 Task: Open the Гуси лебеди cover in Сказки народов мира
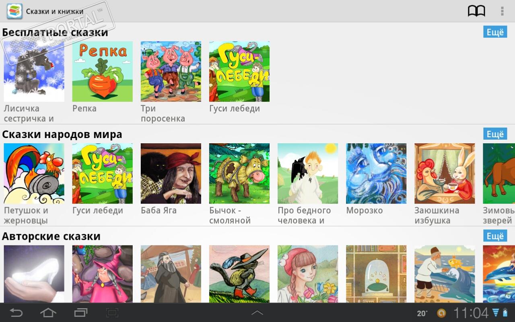[103, 173]
